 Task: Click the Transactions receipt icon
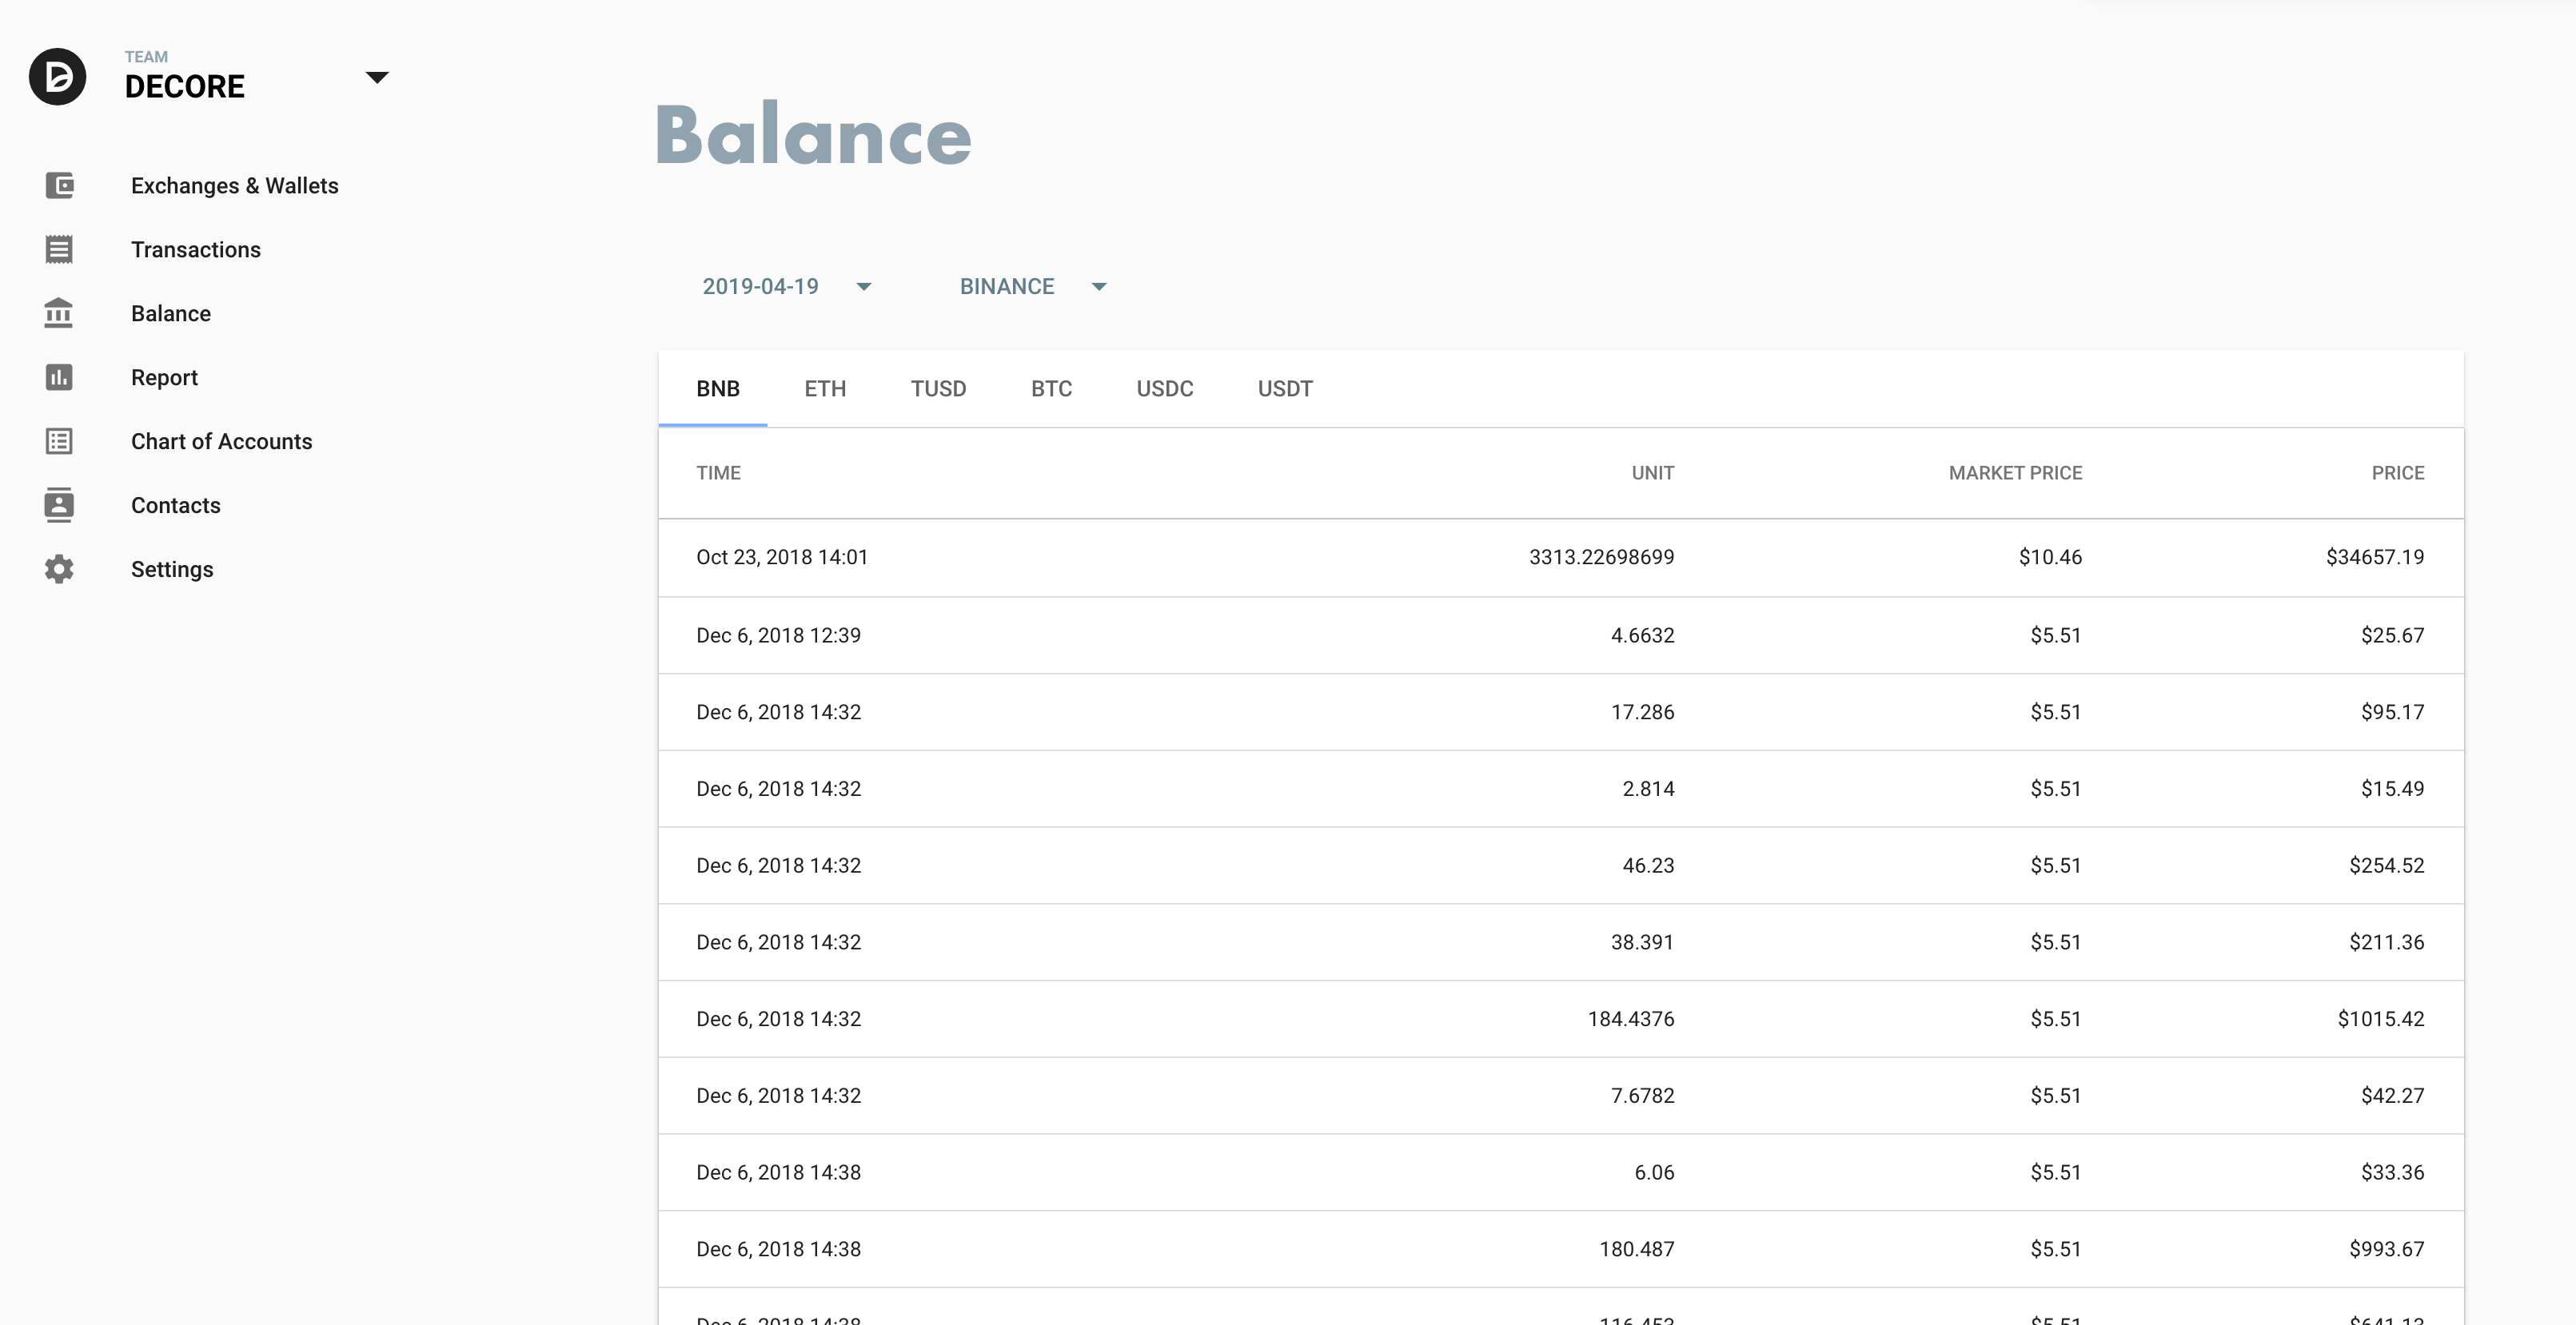point(59,250)
